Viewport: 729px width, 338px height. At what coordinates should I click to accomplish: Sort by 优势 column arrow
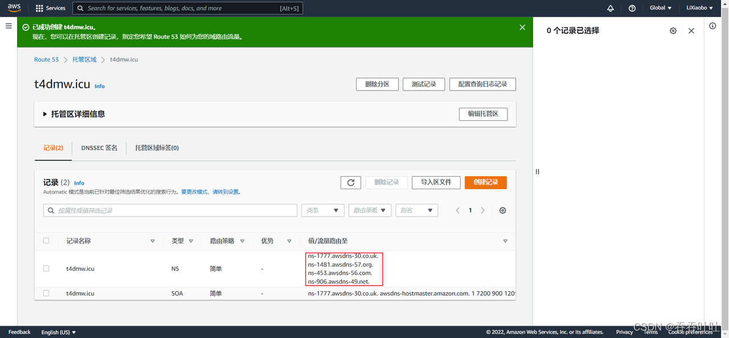[289, 241]
